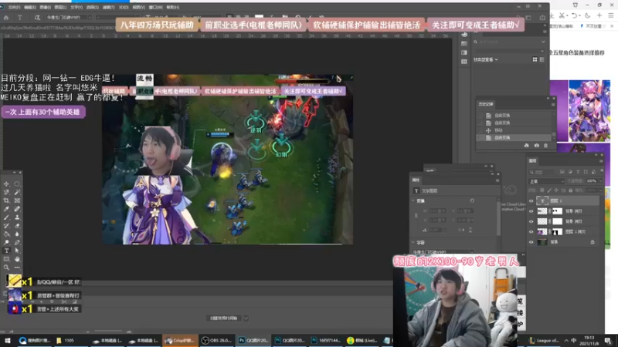Reset transform in Properties panel
The width and height of the screenshot is (618, 347).
click(472, 200)
